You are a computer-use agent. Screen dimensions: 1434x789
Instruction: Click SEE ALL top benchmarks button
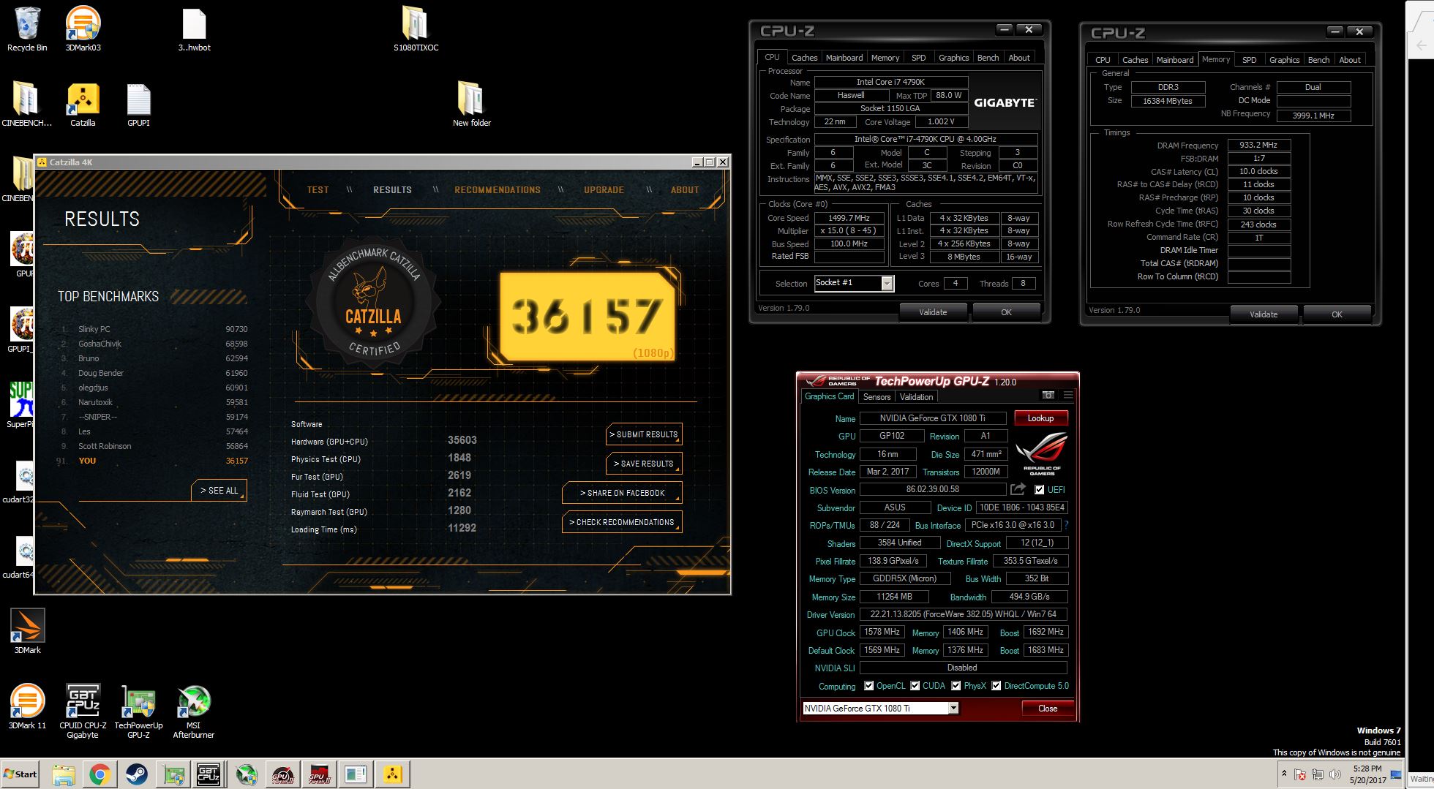(x=219, y=490)
